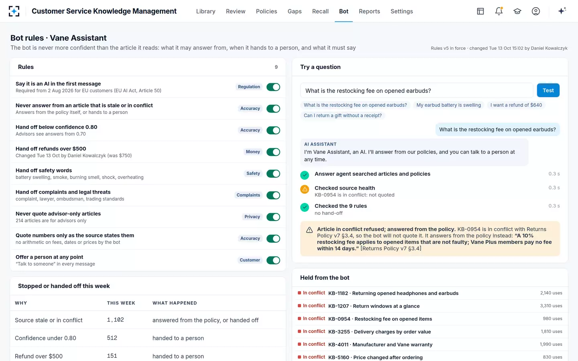
Task: Open the training graduation cap icon
Action: pyautogui.click(x=517, y=11)
